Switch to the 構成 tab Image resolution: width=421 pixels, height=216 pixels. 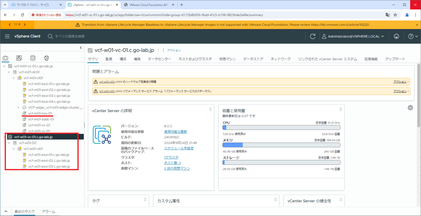click(123, 59)
